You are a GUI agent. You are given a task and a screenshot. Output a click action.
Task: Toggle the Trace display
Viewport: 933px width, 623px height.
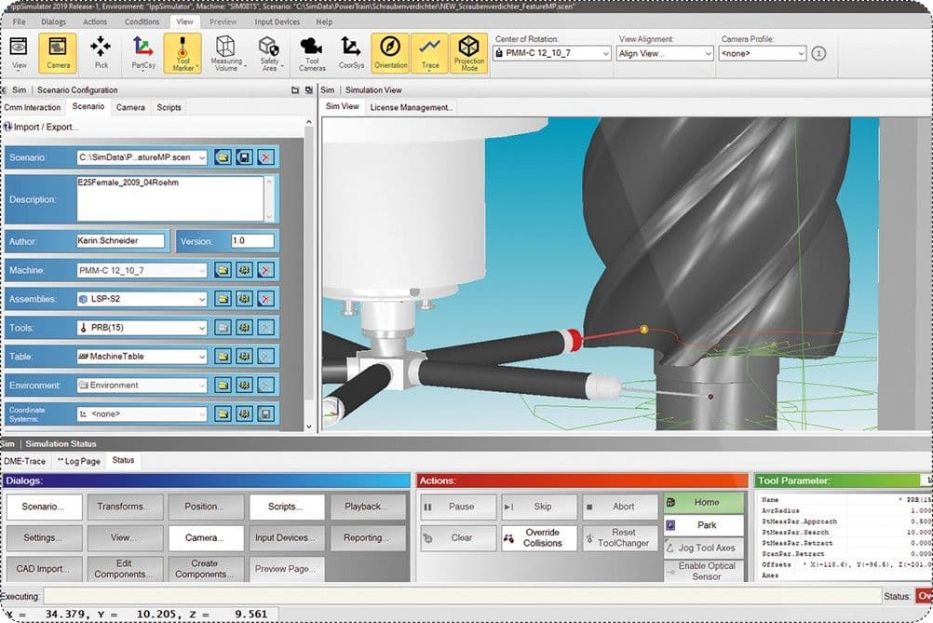[x=429, y=53]
